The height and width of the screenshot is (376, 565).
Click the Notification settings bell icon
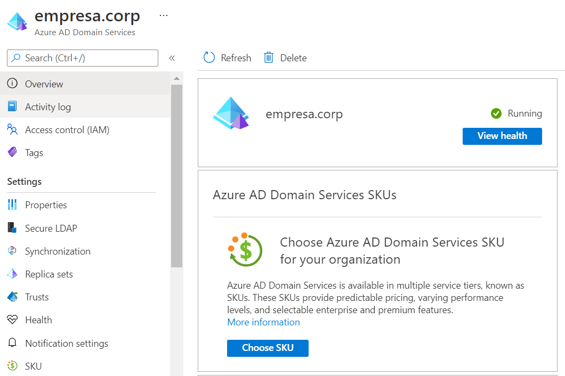pos(12,342)
